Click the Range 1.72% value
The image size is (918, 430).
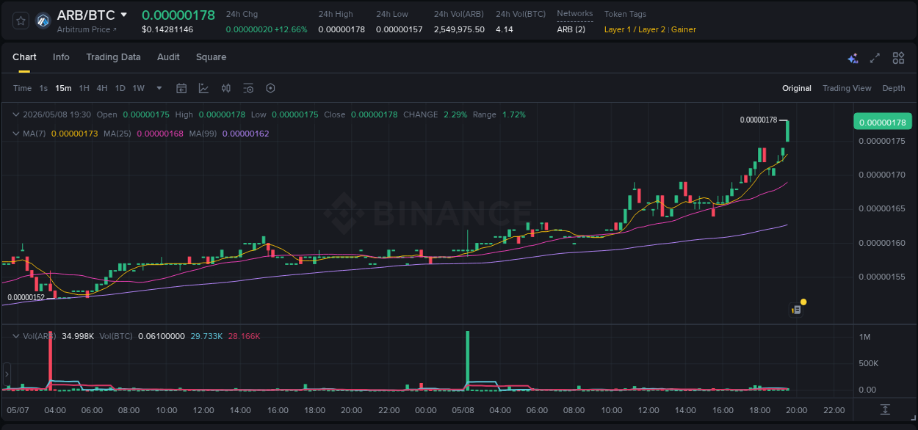tap(514, 114)
